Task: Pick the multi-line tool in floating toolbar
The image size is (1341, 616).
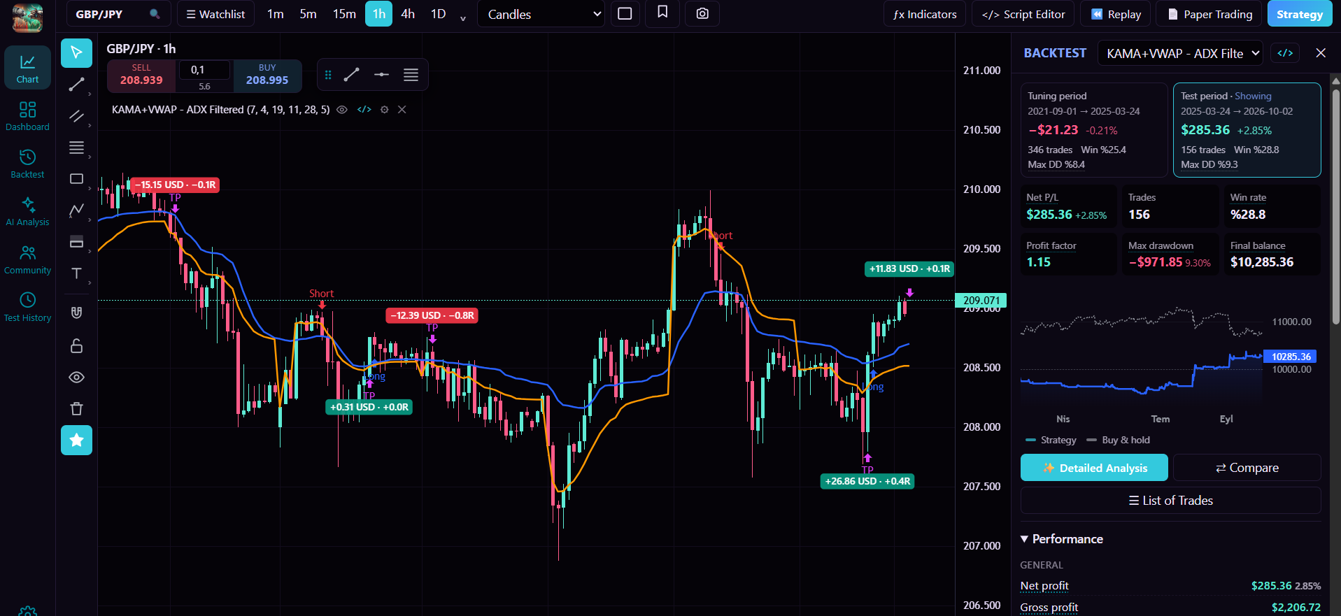Action: point(411,75)
